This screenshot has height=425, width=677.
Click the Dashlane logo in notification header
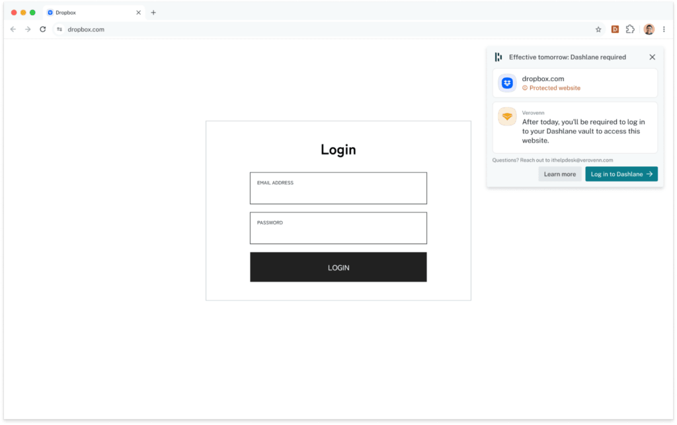tap(498, 57)
